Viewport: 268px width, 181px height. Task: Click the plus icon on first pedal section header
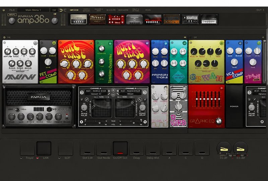coord(185,37)
